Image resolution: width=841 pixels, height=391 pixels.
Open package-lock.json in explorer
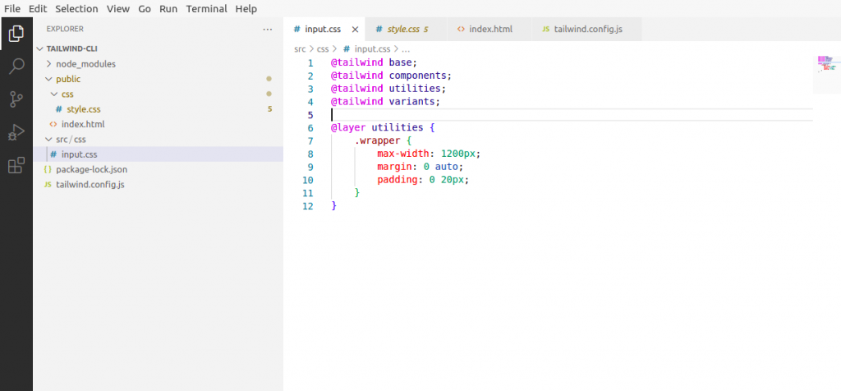point(91,169)
